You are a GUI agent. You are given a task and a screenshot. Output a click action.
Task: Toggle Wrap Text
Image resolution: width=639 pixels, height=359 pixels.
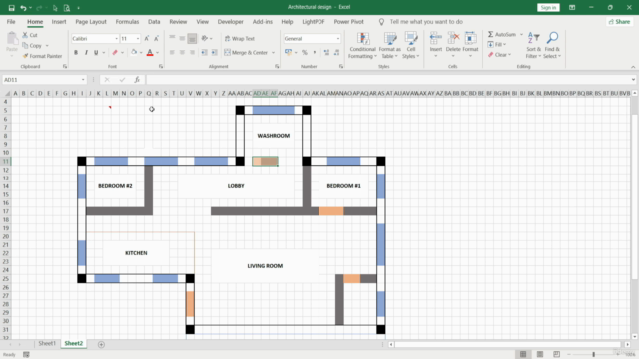click(x=240, y=38)
